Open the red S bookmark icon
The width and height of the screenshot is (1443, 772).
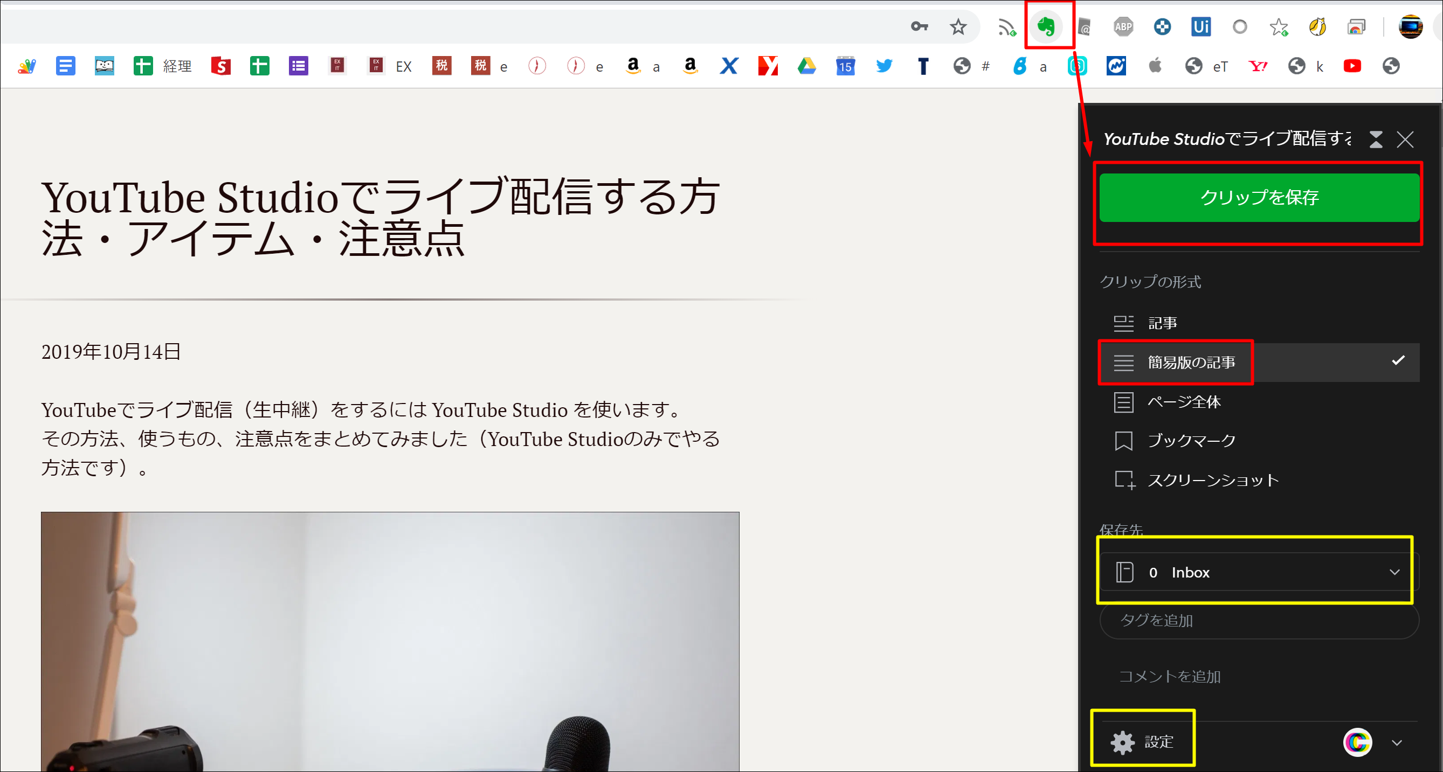pyautogui.click(x=220, y=66)
